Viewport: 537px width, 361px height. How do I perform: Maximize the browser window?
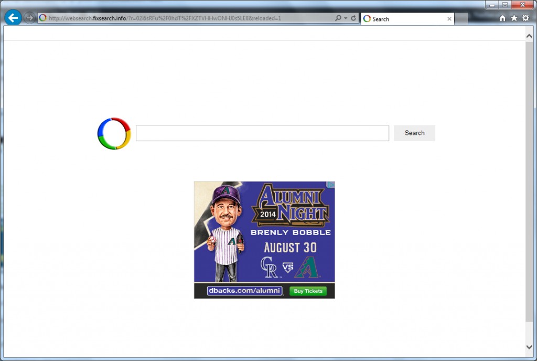(x=505, y=5)
